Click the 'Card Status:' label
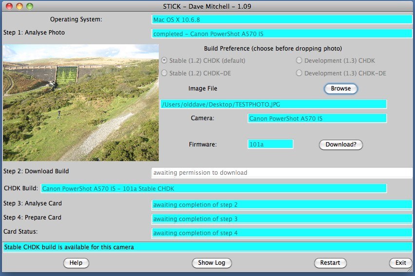Image resolution: width=415 pixels, height=276 pixels. 20,232
